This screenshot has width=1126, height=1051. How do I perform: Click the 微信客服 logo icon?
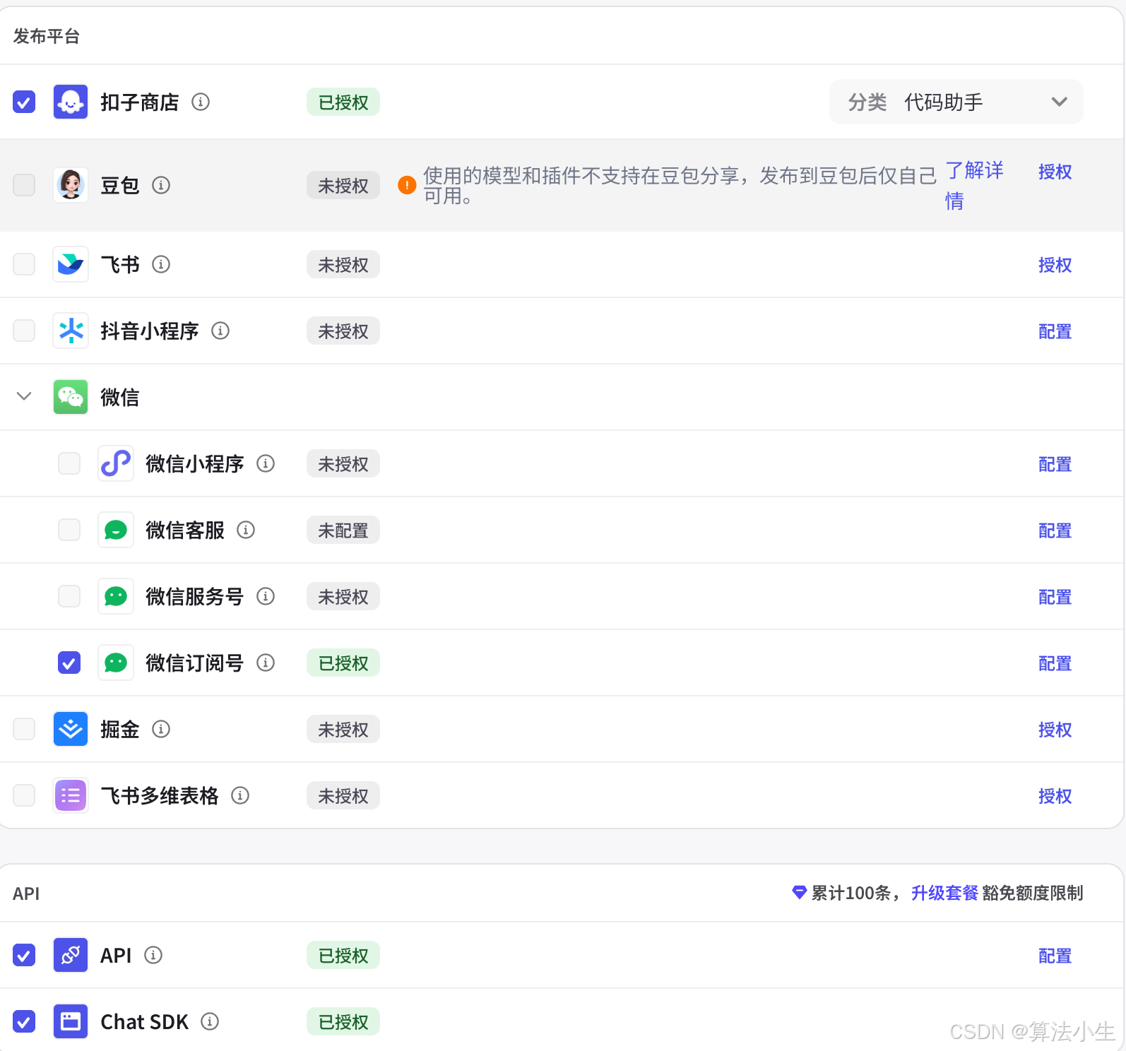coord(116,530)
